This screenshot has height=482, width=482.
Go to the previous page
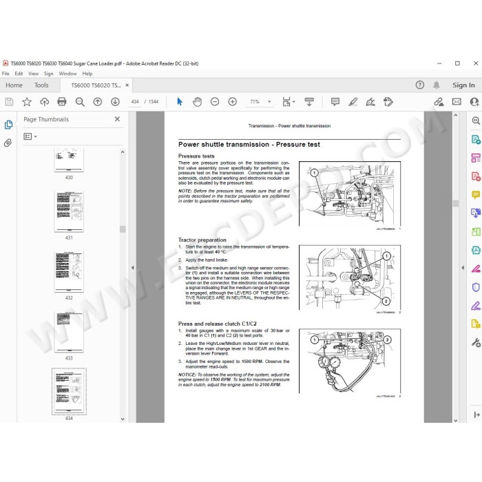[98, 102]
